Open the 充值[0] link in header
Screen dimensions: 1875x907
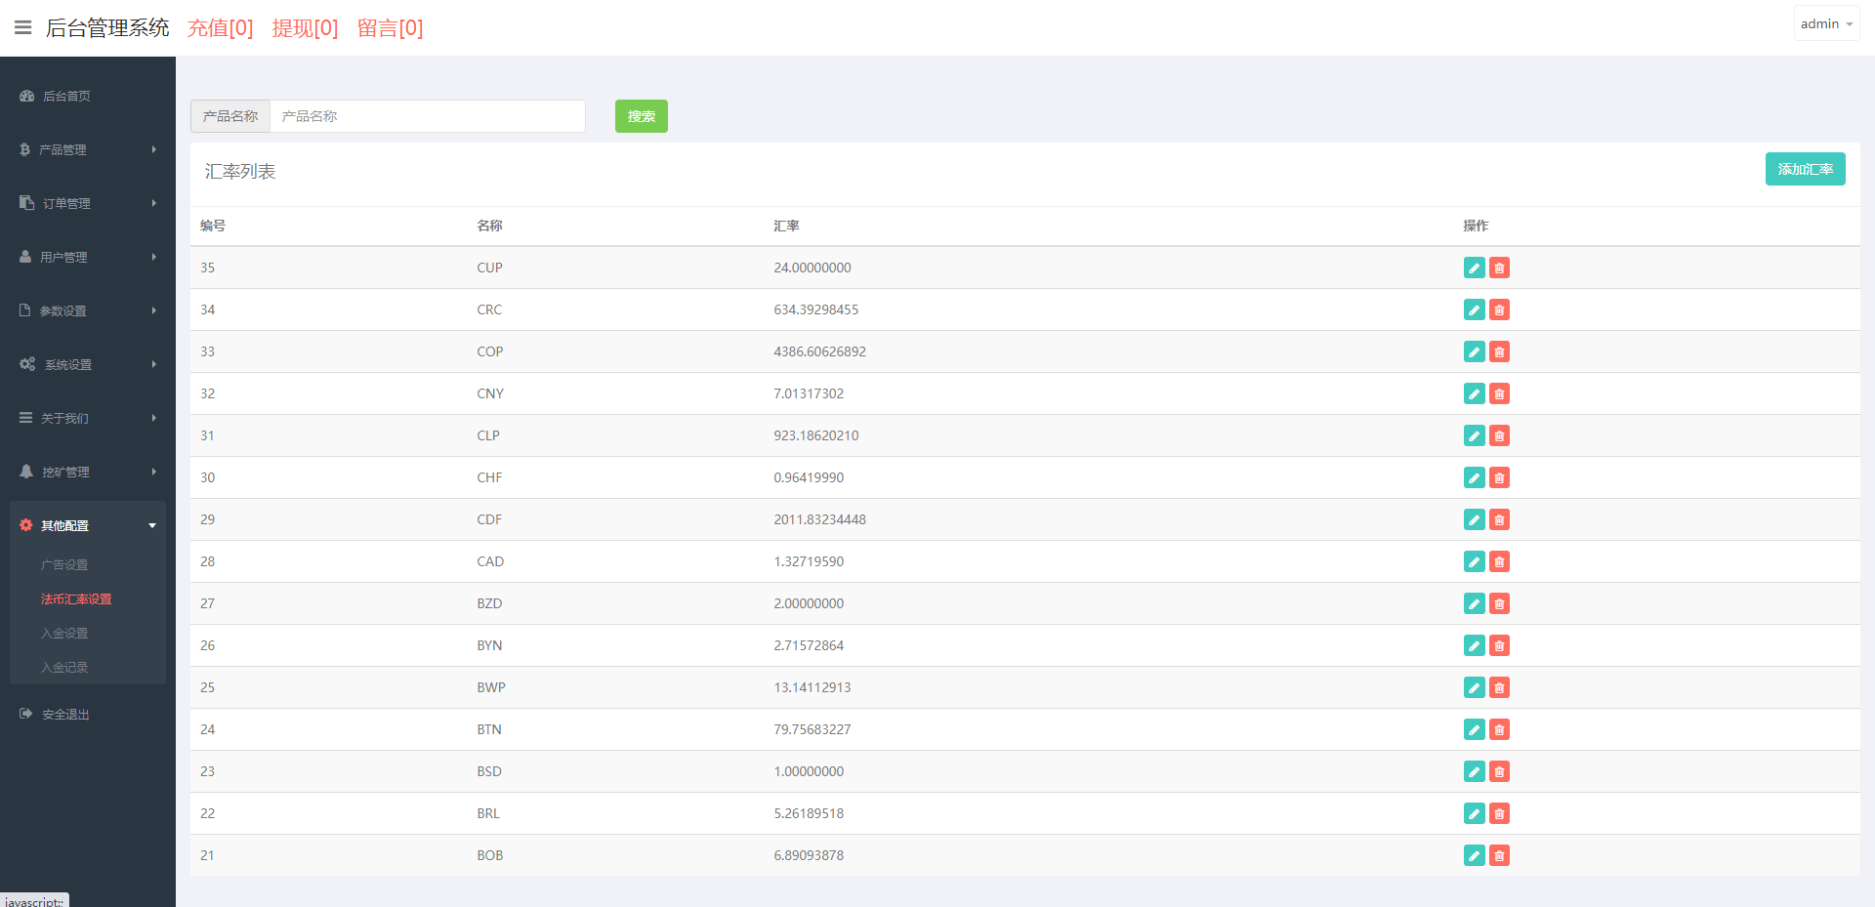(220, 28)
